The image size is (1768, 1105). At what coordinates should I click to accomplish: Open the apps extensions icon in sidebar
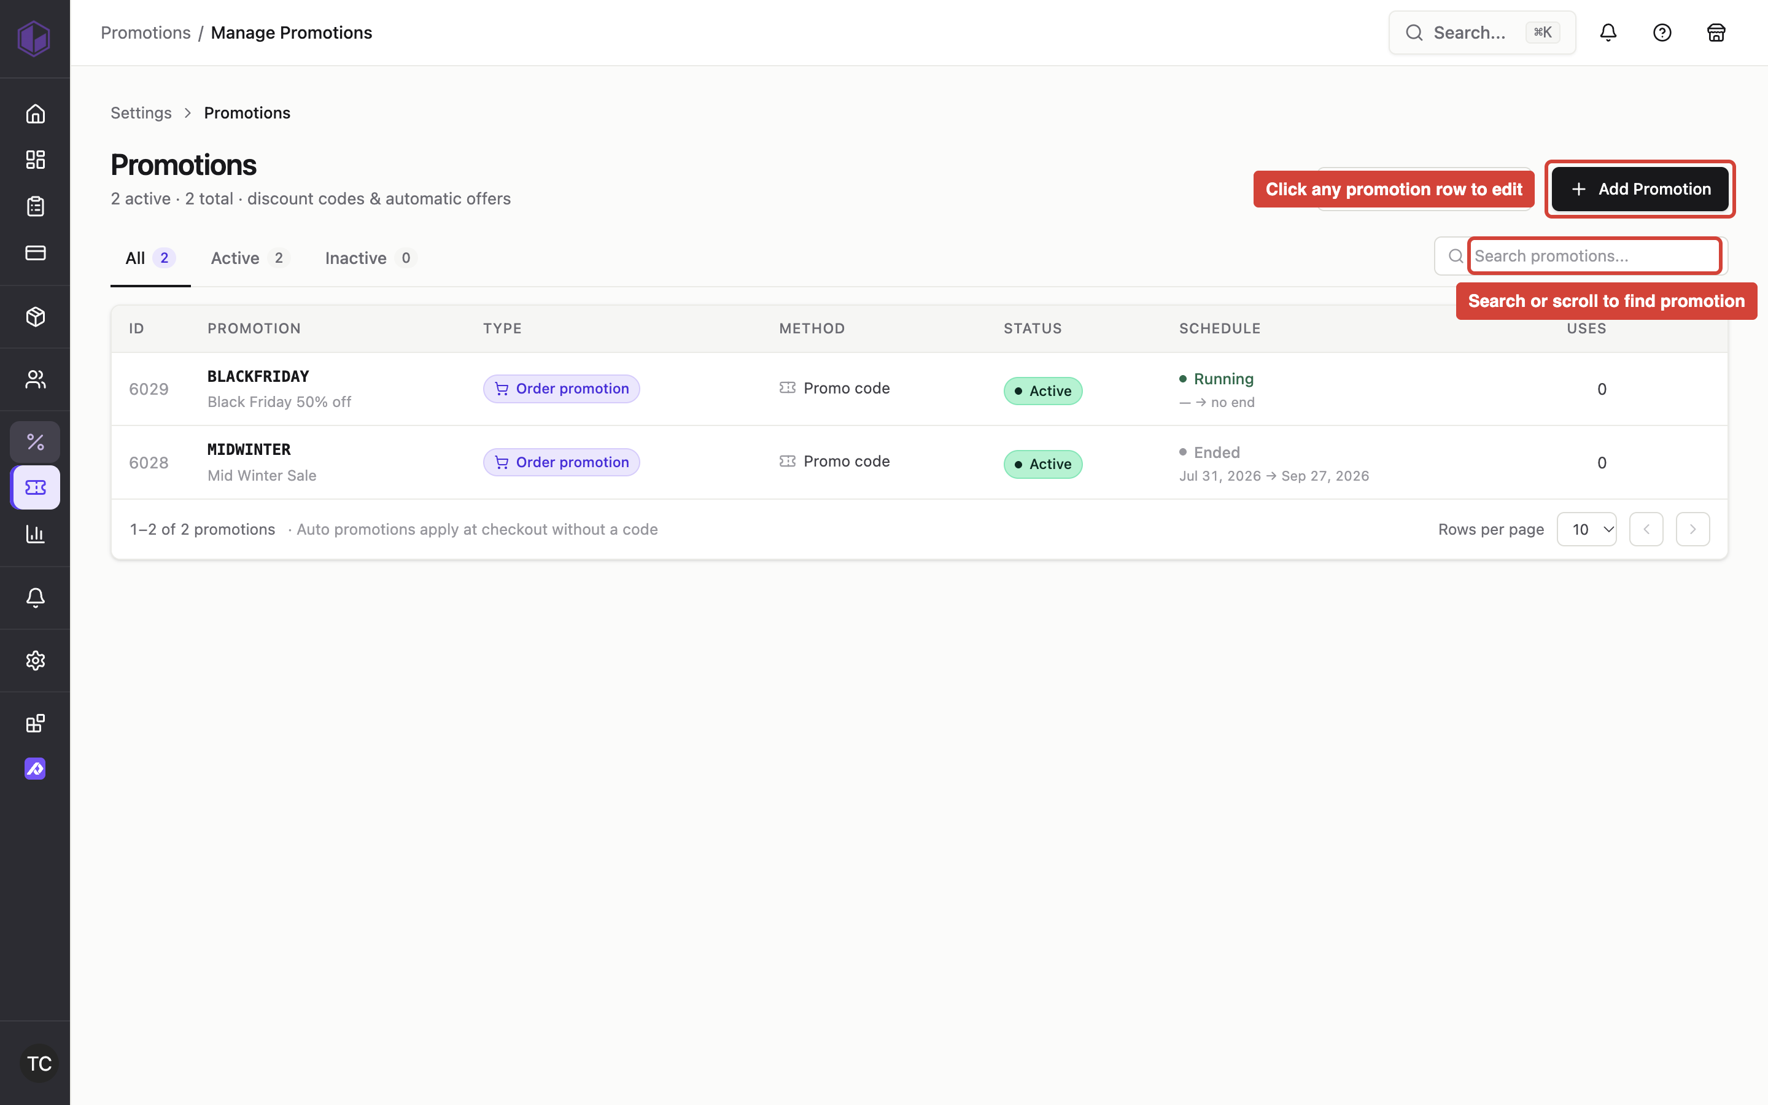pos(35,724)
